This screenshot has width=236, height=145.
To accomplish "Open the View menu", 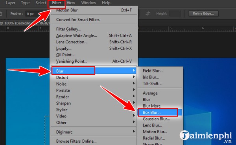I will click(x=71, y=3).
